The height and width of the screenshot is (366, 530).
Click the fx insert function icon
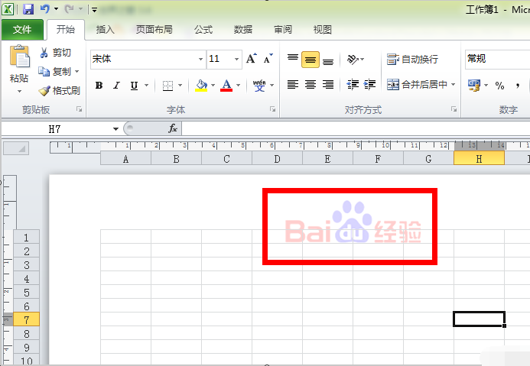[x=173, y=128]
